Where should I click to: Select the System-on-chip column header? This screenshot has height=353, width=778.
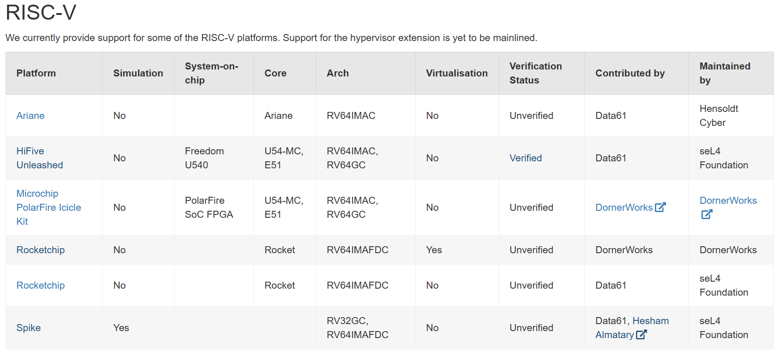(211, 73)
